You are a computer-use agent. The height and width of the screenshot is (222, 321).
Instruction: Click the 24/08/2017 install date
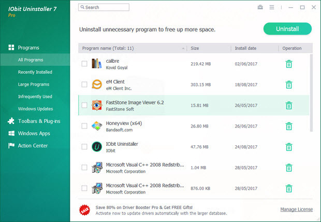(246, 147)
